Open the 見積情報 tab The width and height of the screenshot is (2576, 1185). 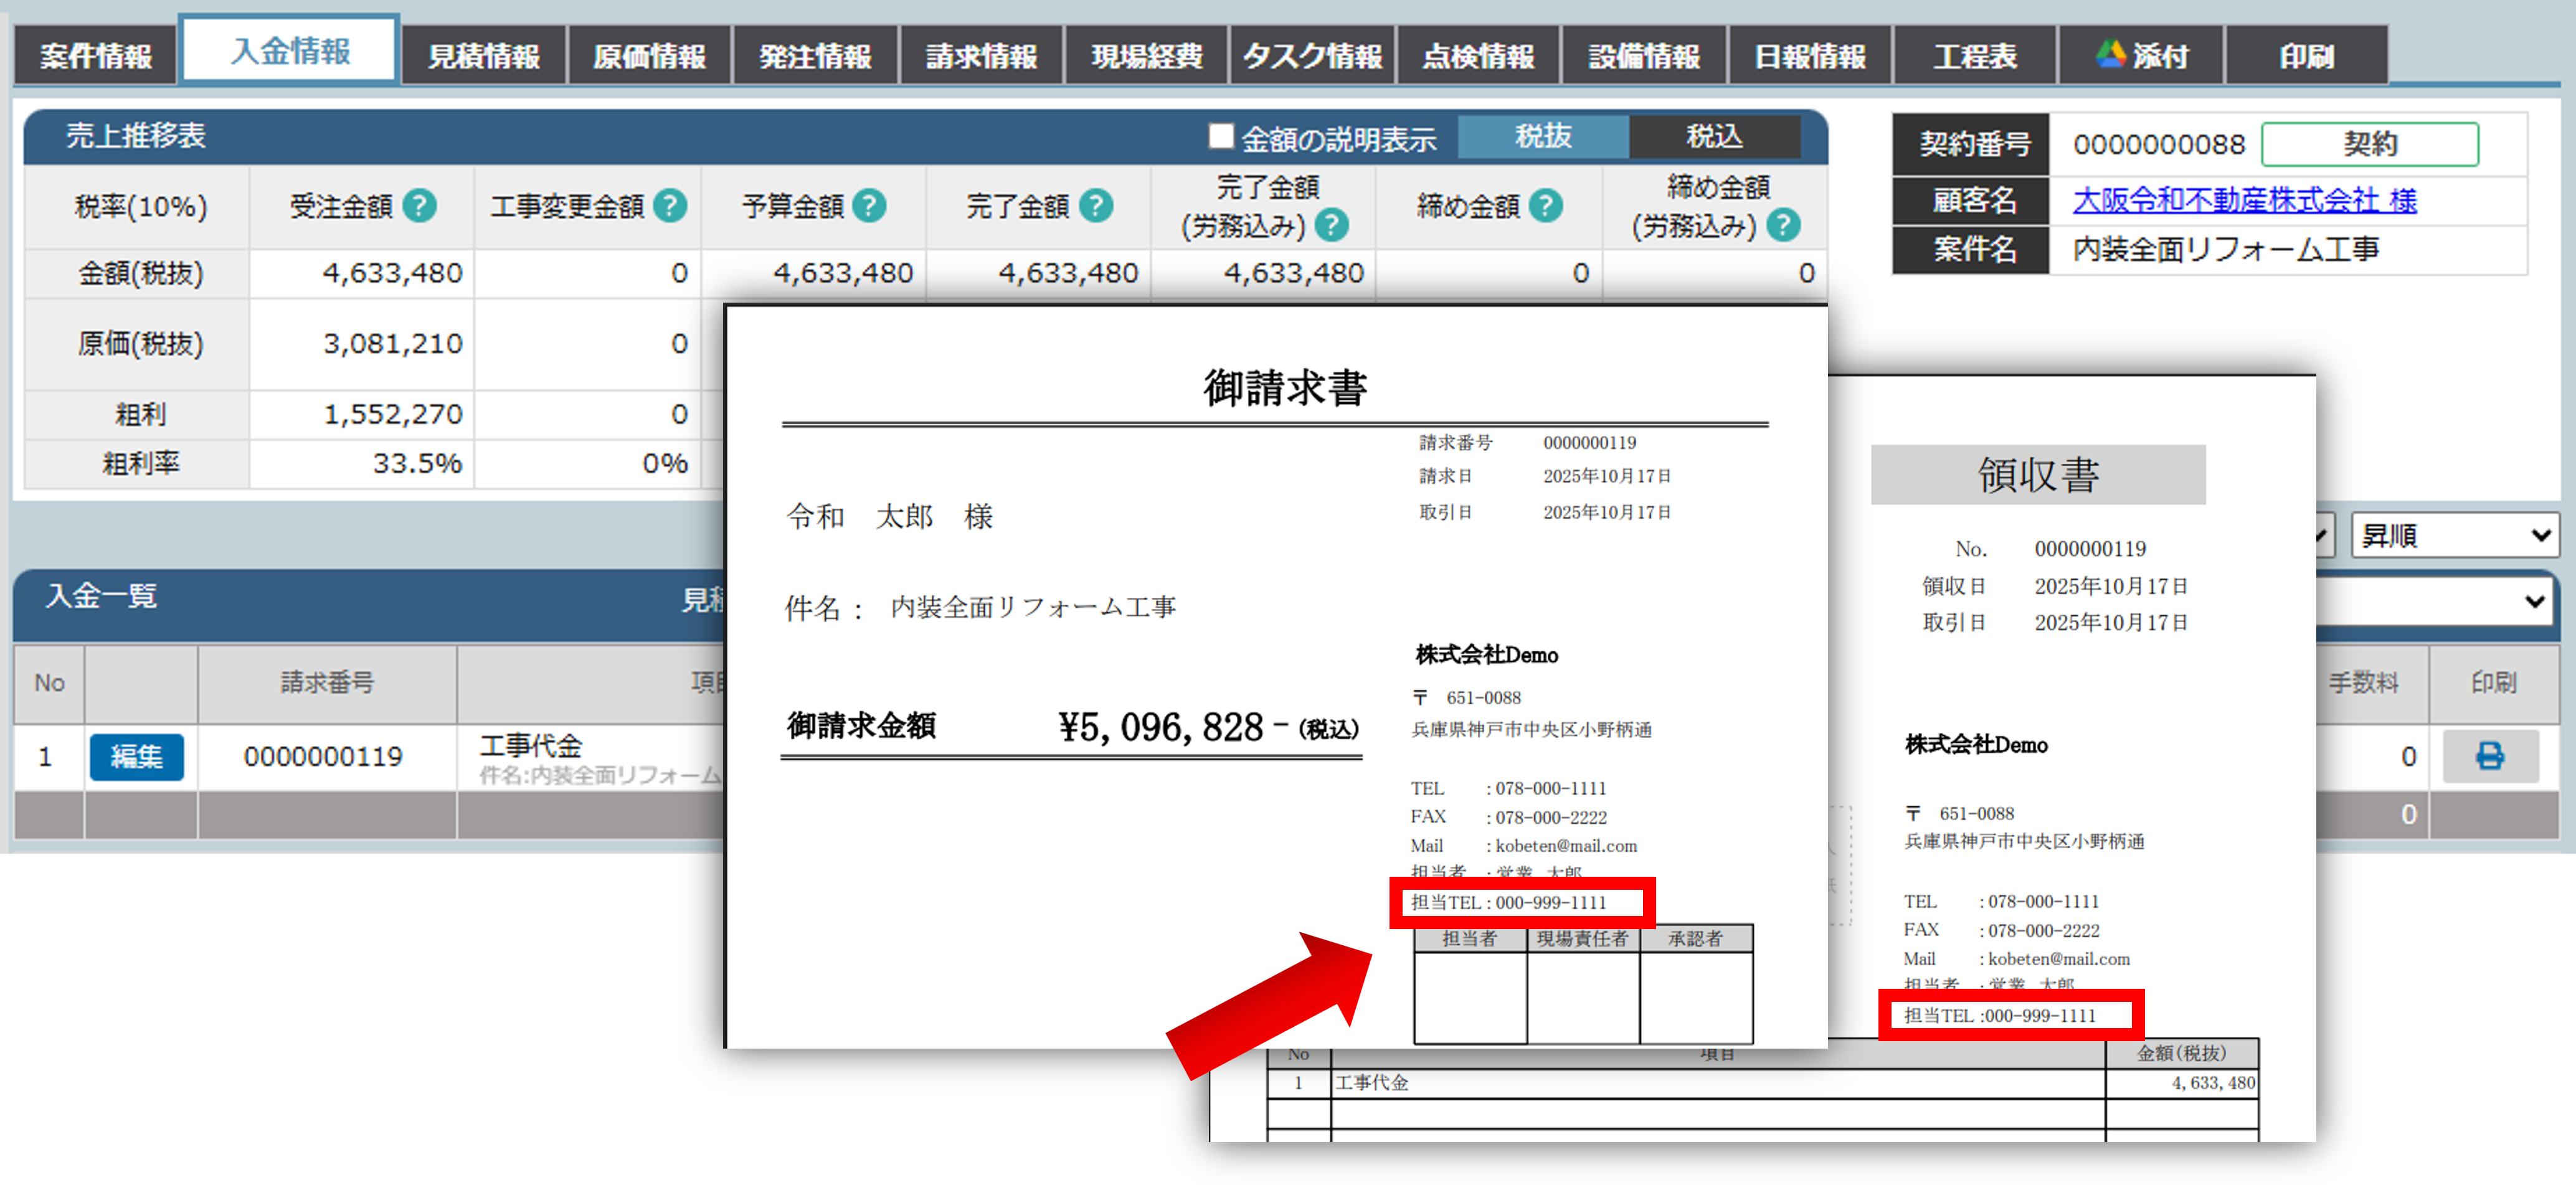(x=484, y=56)
